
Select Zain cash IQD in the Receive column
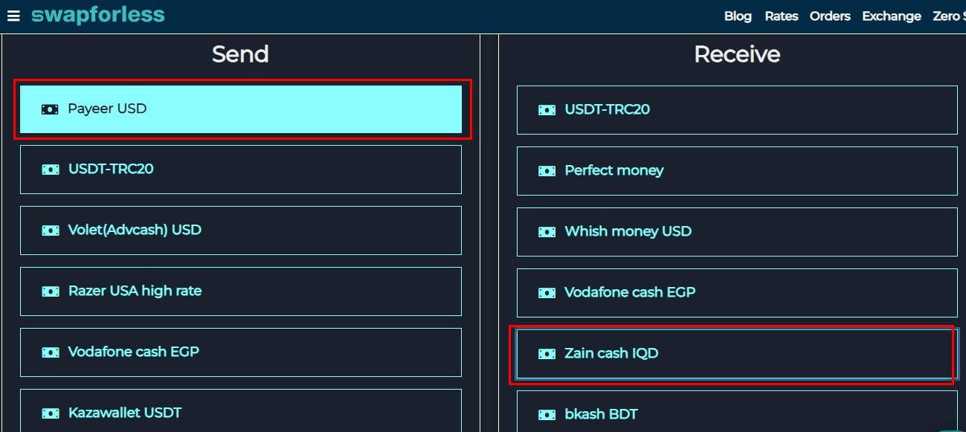[x=736, y=353]
